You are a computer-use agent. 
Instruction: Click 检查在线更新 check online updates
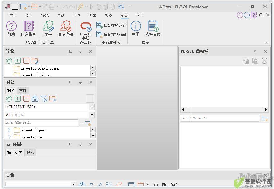(x=111, y=25)
